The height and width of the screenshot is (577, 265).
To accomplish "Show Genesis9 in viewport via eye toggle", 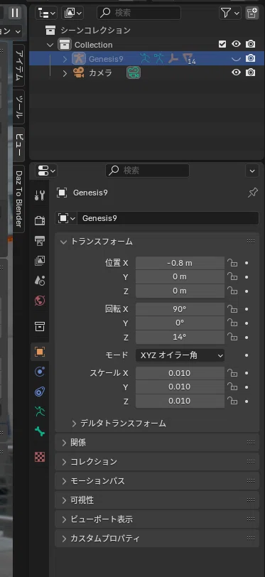I will [x=236, y=58].
